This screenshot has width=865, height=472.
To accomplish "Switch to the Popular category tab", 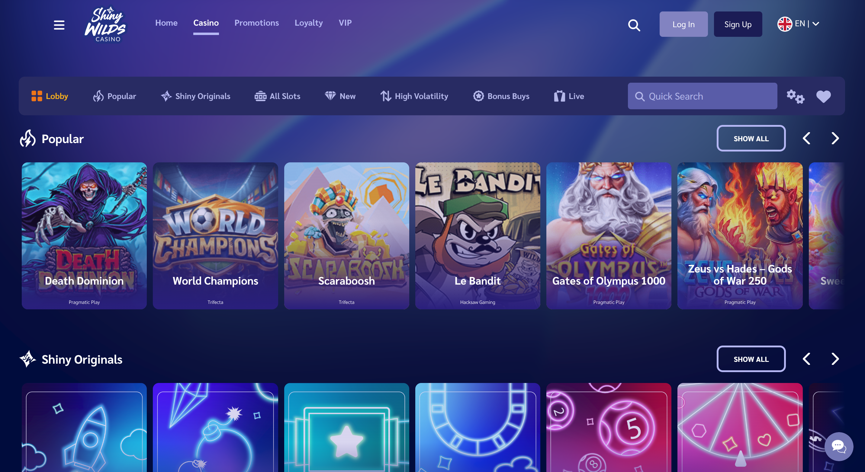I will click(x=114, y=96).
